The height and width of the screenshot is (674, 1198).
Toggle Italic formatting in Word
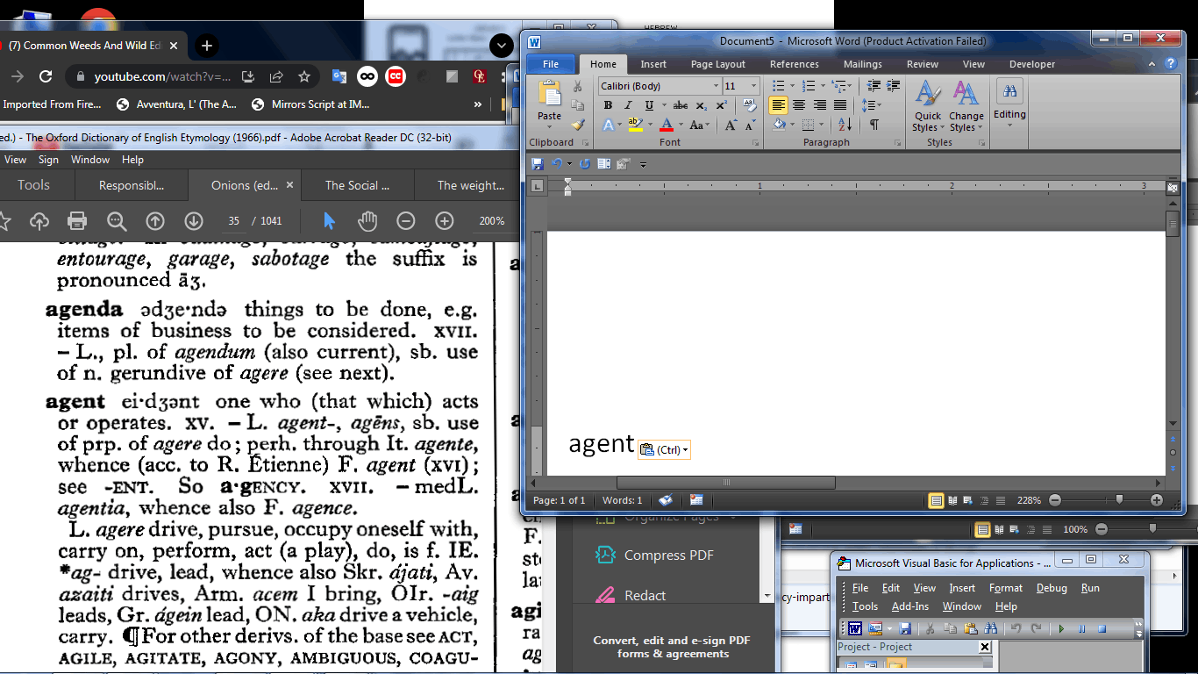(x=628, y=105)
